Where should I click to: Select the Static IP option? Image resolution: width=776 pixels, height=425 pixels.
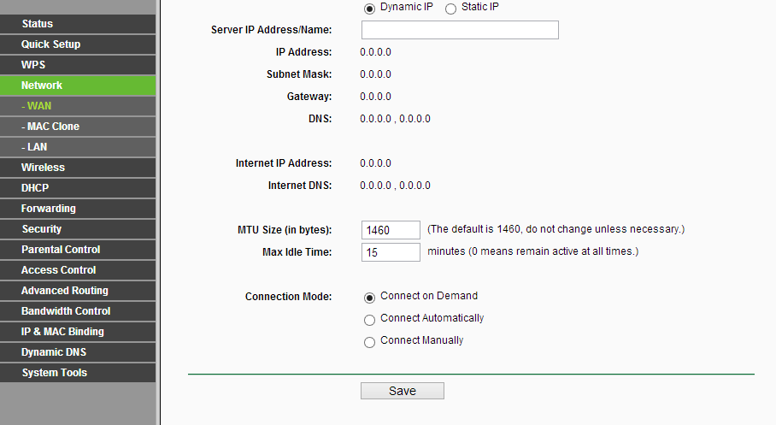pos(450,9)
